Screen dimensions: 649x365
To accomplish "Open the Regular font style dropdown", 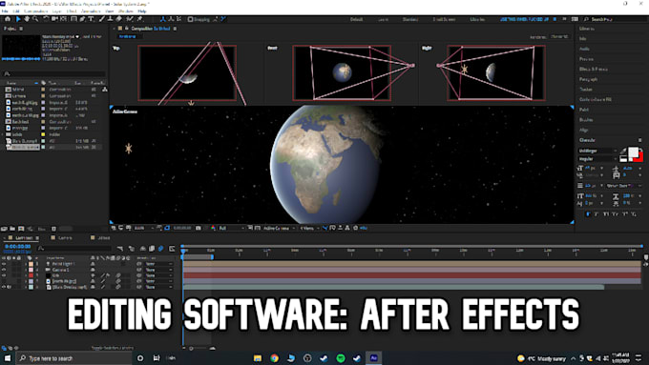I will pyautogui.click(x=597, y=159).
